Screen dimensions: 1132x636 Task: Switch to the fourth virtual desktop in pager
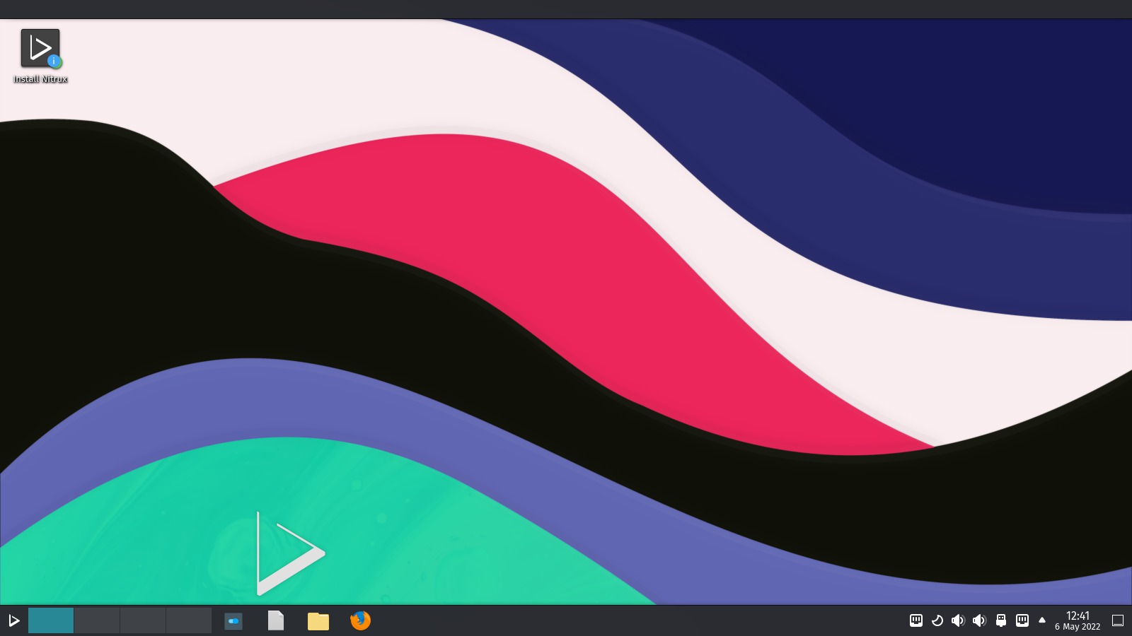tap(189, 620)
